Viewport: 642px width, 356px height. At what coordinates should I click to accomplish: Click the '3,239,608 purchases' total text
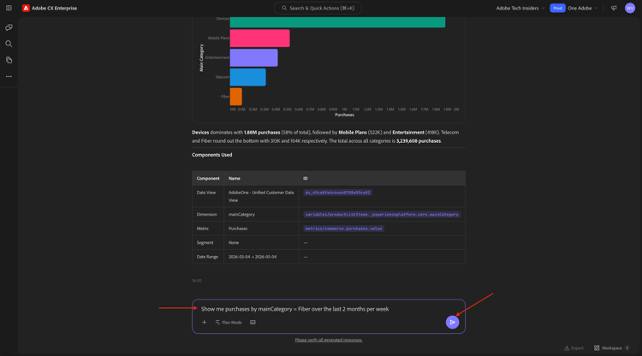point(419,140)
